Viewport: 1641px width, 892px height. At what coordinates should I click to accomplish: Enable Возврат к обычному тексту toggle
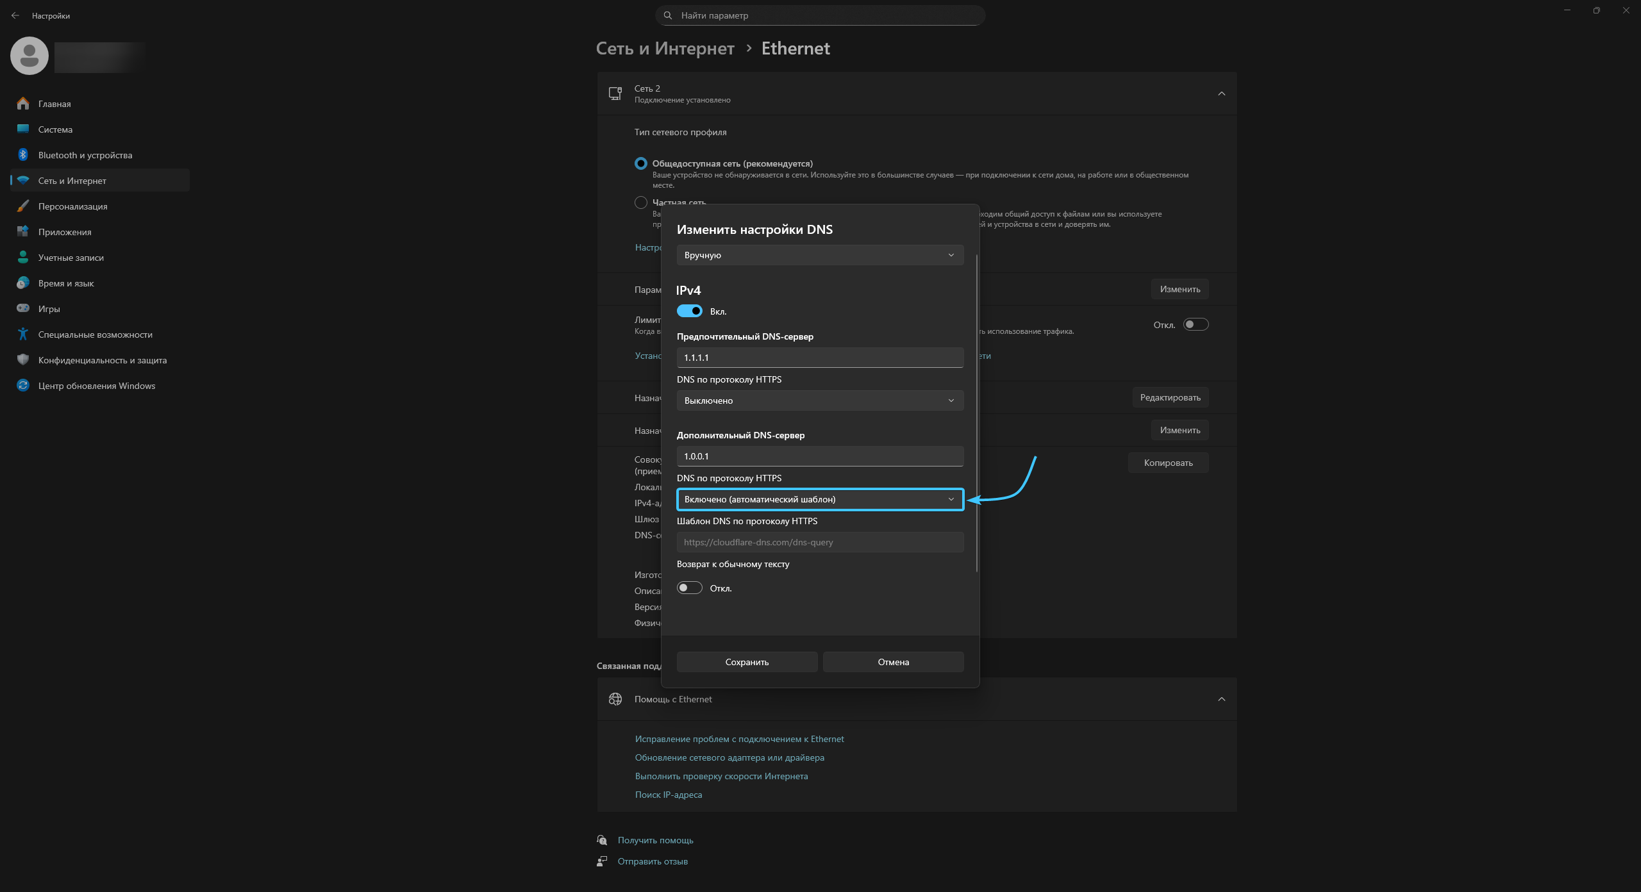coord(690,588)
